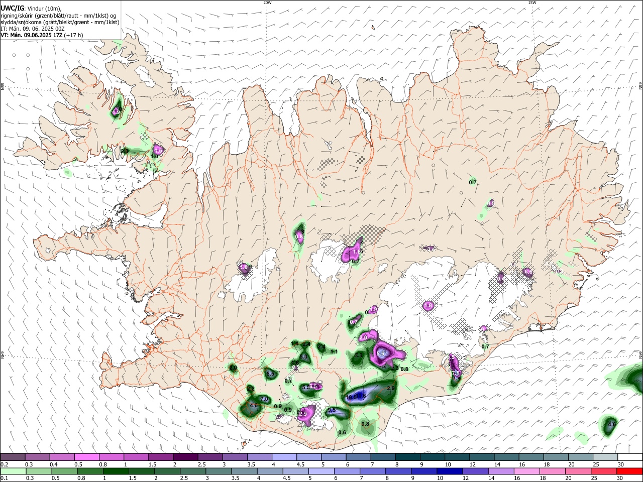Click the VT: Mán. 09.06.2025 17Z (+17 h) line
Viewport: 643px width, 482px height.
tap(42, 35)
